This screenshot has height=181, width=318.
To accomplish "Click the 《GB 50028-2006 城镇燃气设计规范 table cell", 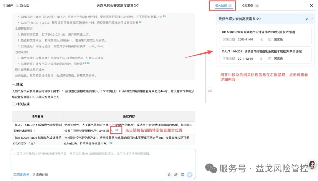I will pyautogui.click(x=37, y=140).
